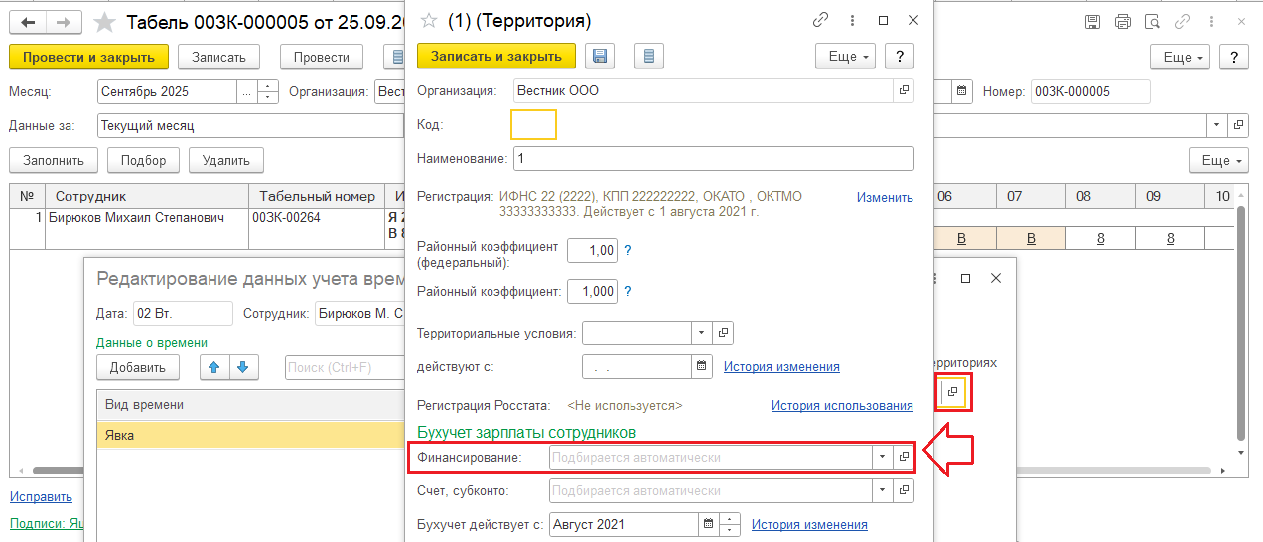Open 'Счет, субконто' dropdown arrow
This screenshot has height=542, width=1263.
[882, 490]
